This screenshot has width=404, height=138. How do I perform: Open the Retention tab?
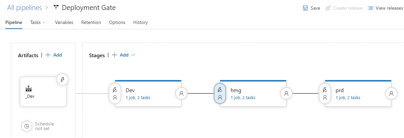coord(91,22)
